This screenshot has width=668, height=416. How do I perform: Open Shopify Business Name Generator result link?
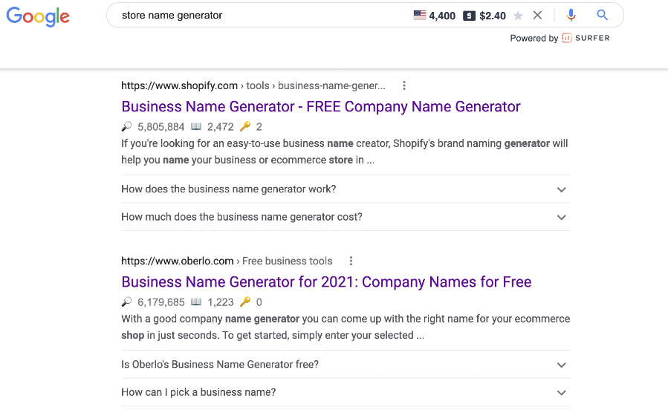click(321, 106)
